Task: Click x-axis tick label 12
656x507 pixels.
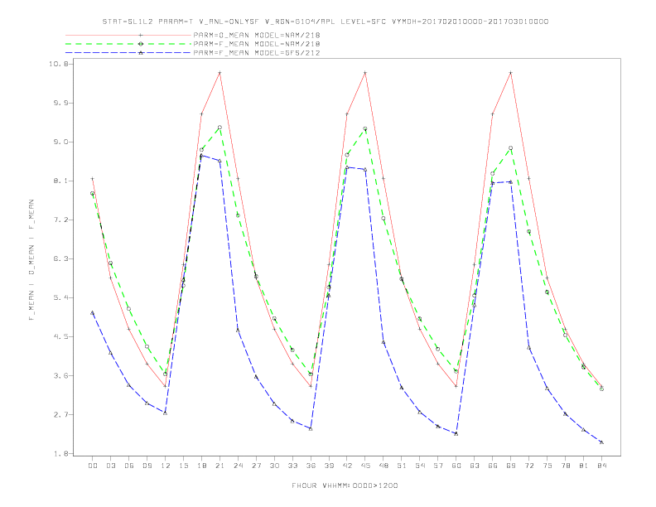Action: tap(166, 466)
